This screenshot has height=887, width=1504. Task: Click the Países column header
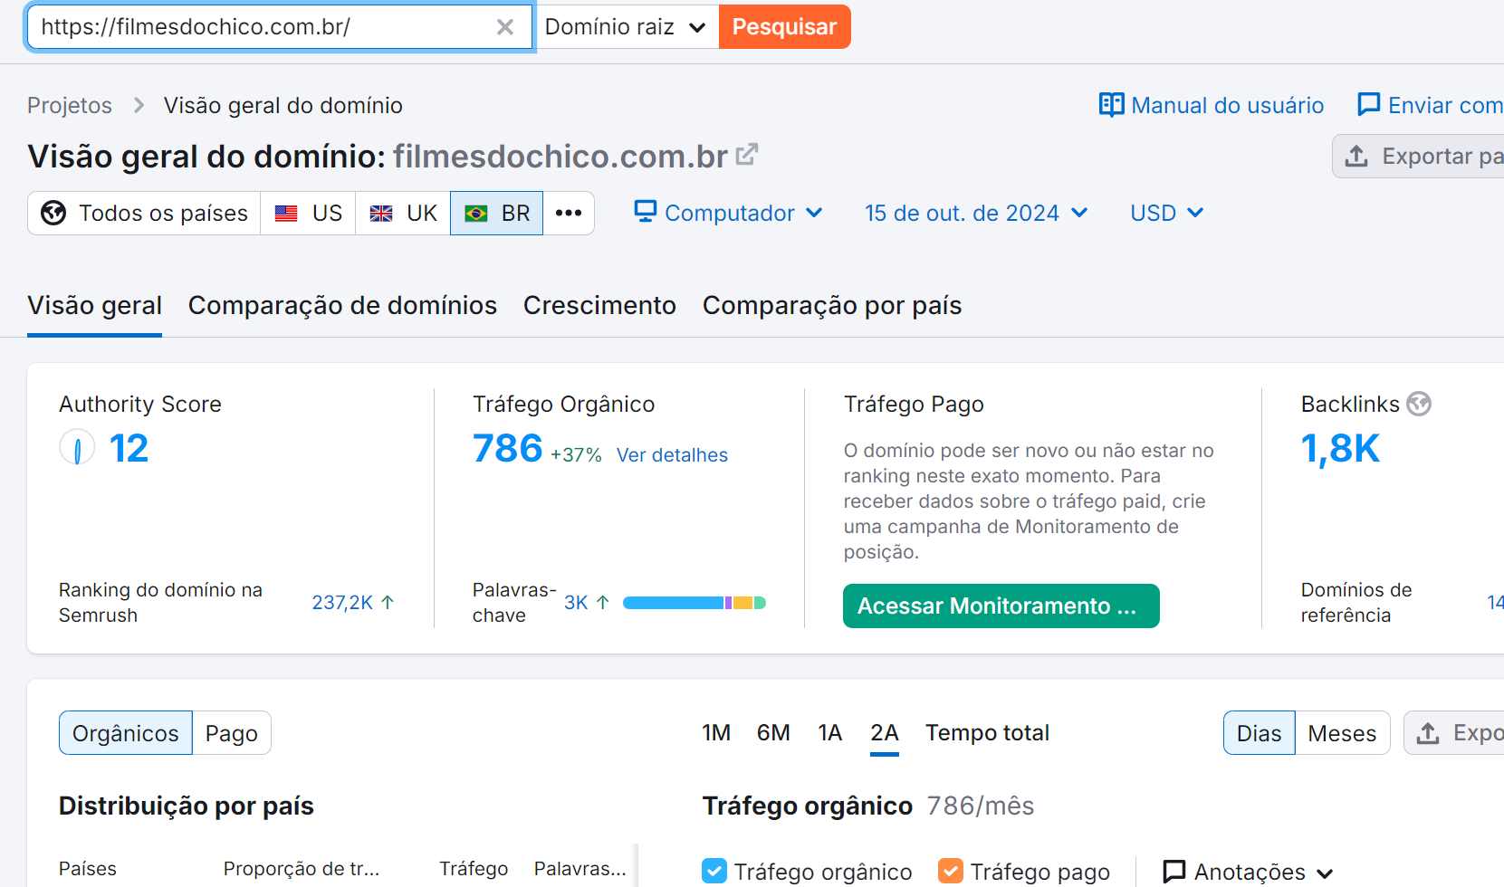coord(88,869)
